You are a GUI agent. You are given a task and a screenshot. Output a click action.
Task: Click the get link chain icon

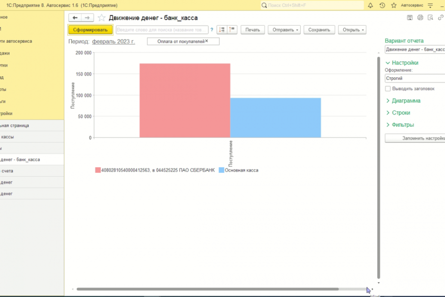tap(441, 18)
